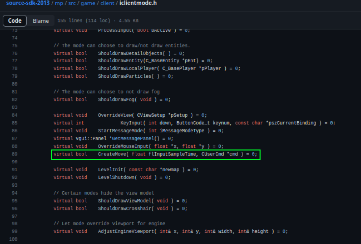Click the KeyInput function name
Image resolution: width=361 pixels, height=244 pixels.
(131, 123)
